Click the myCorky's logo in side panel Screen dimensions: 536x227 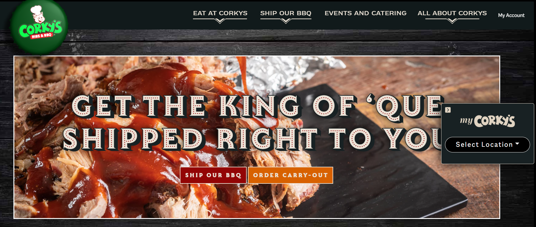[487, 121]
